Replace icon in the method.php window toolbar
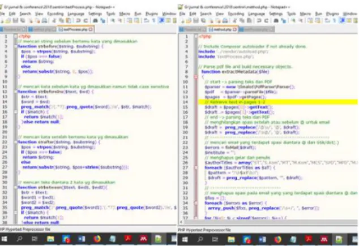Screen dimensions: 359x246 coord(284,21)
